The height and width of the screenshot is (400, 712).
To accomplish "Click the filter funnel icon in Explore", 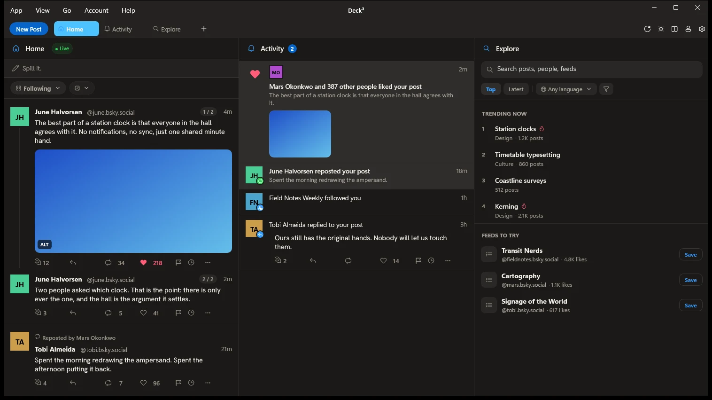I will 606,89.
